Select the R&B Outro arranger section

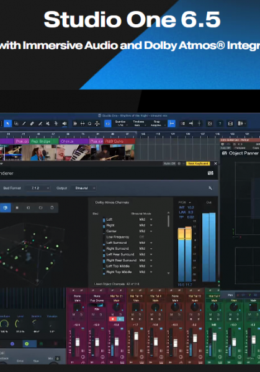[x=119, y=141]
